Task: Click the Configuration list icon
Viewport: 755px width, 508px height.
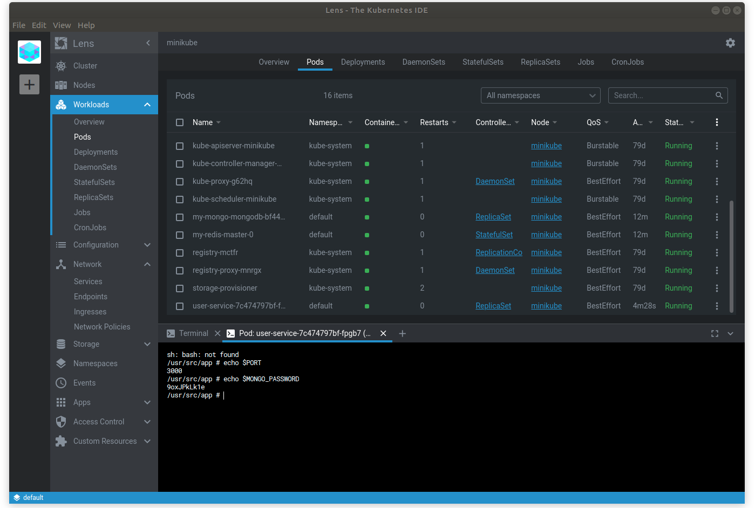Action: point(61,245)
